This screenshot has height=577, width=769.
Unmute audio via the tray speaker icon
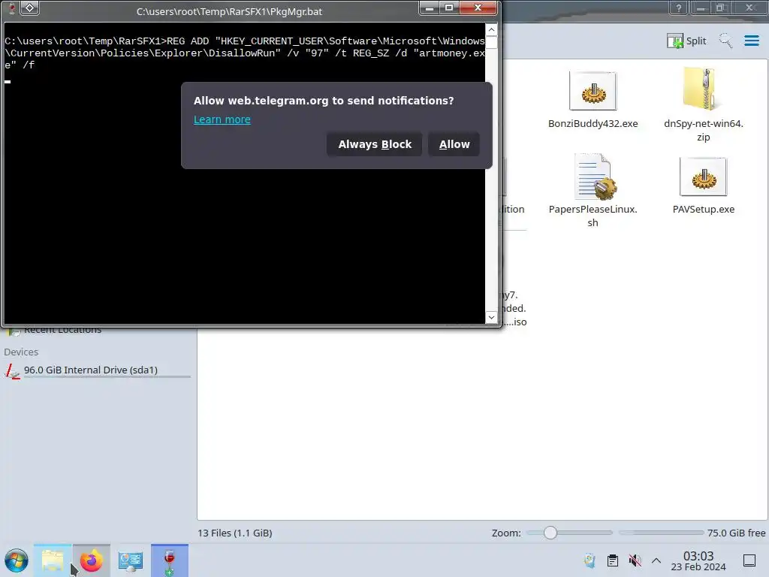635,560
